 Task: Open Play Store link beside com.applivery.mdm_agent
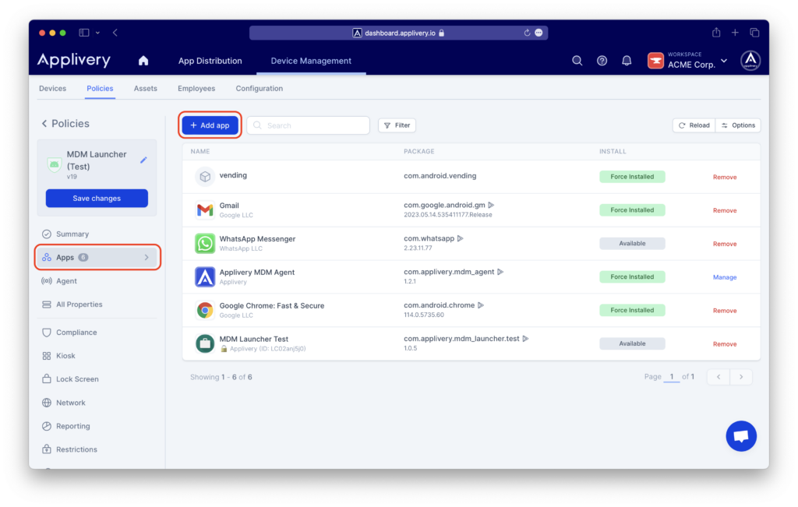pos(500,272)
